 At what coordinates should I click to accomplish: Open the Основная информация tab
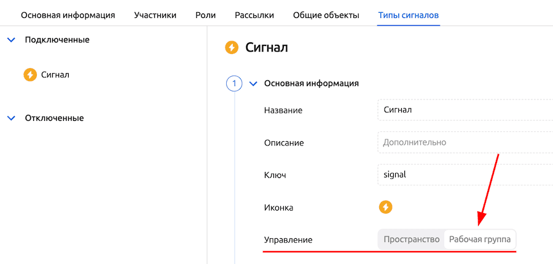[x=68, y=15]
